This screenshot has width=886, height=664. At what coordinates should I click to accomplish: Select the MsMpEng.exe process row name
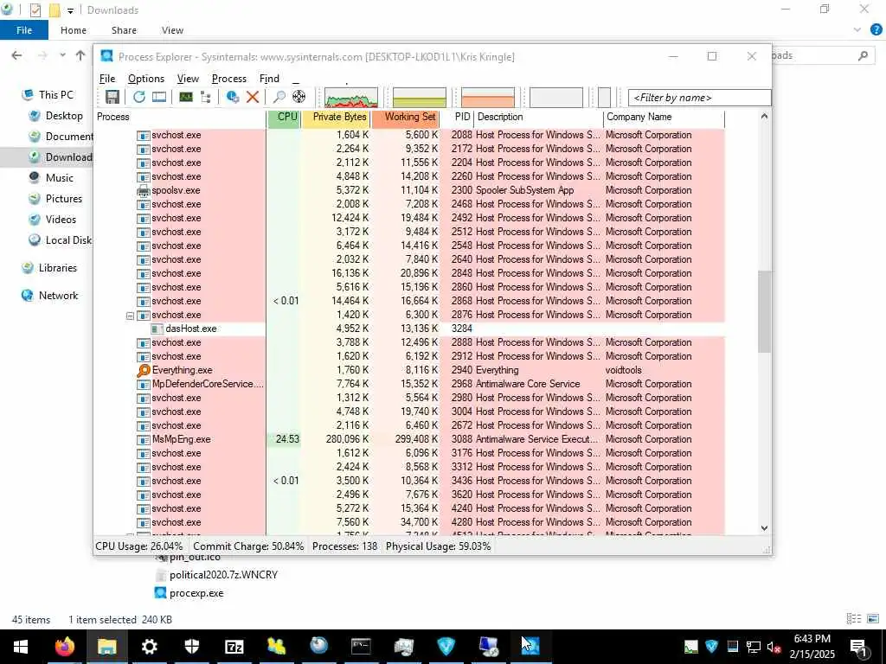click(181, 439)
